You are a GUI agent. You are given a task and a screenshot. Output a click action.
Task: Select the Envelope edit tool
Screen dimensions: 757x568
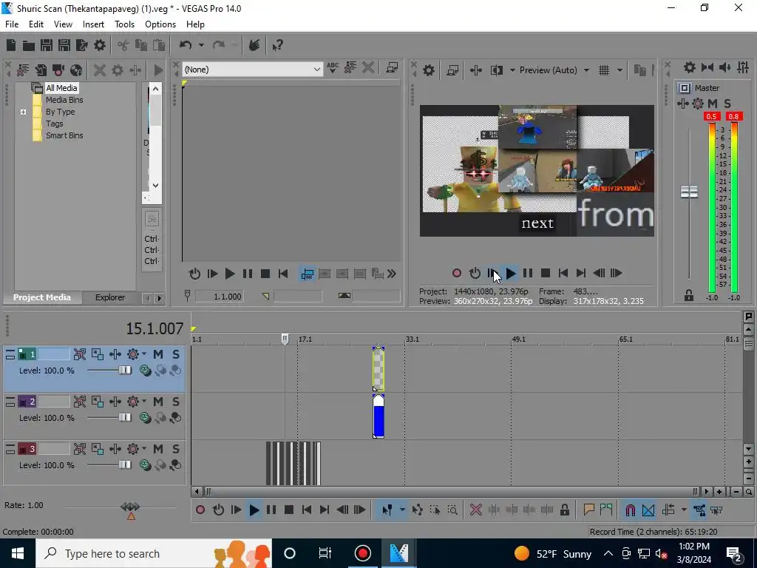[418, 510]
